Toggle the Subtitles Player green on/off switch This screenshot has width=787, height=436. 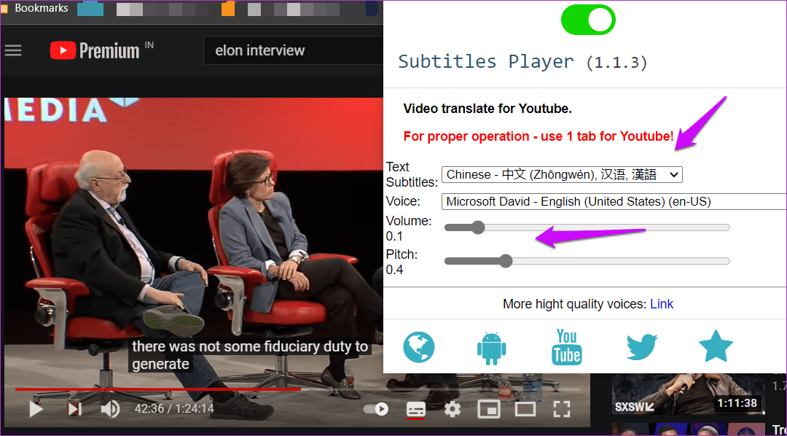[588, 20]
